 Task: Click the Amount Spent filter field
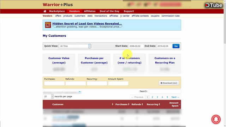pyautogui.click(x=118, y=83)
